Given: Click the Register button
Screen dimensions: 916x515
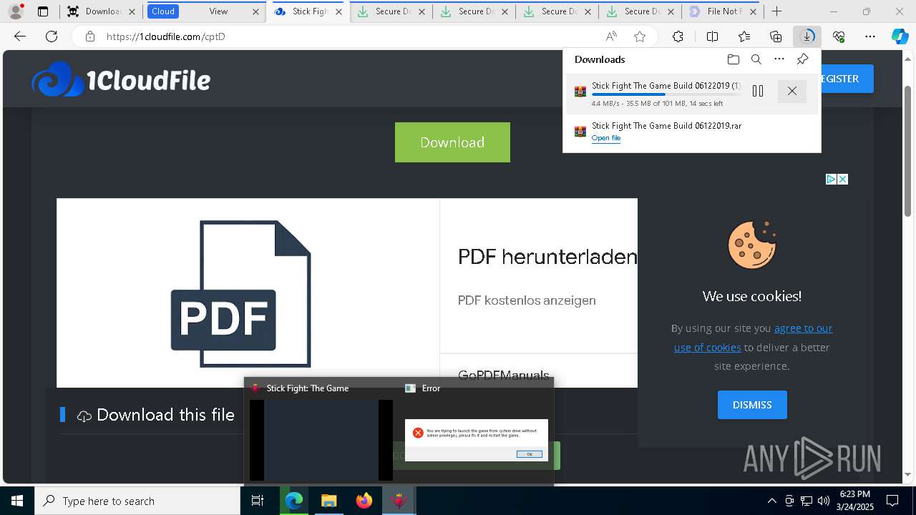Looking at the screenshot, I should 847,79.
